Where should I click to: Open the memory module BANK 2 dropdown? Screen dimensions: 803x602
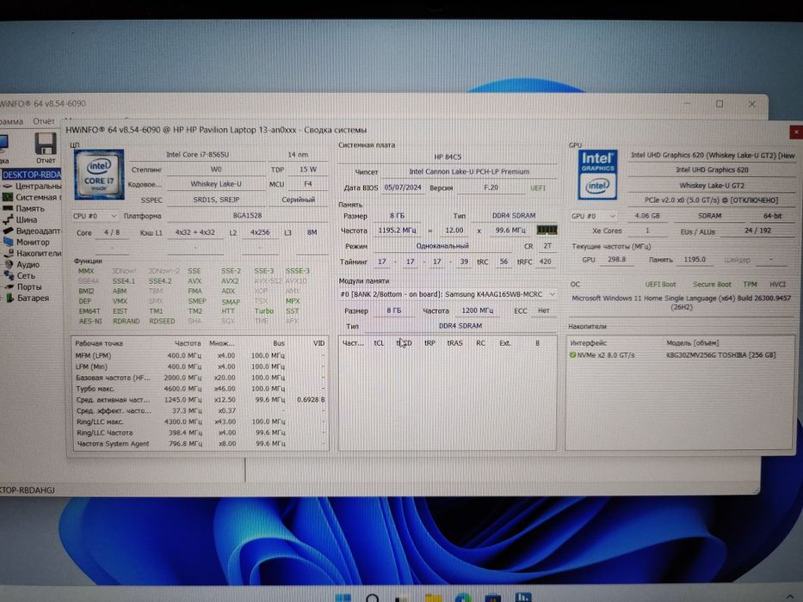[448, 294]
